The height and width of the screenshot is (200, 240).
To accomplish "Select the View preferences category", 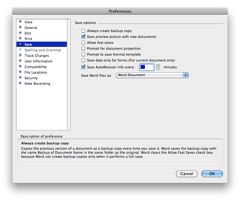I will 42,22.
